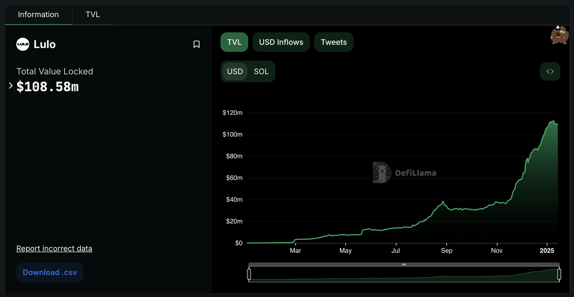Download the .csv data file
This screenshot has width=574, height=297.
pos(50,272)
